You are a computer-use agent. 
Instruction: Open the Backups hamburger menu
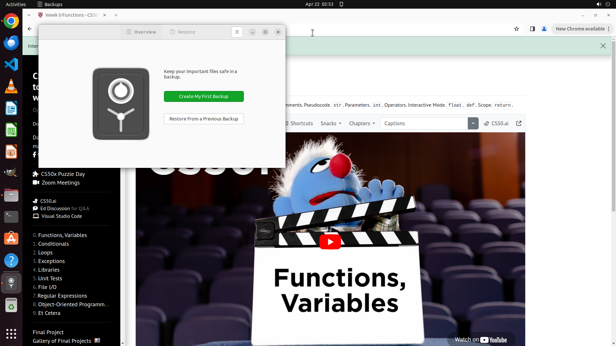pyautogui.click(x=237, y=32)
